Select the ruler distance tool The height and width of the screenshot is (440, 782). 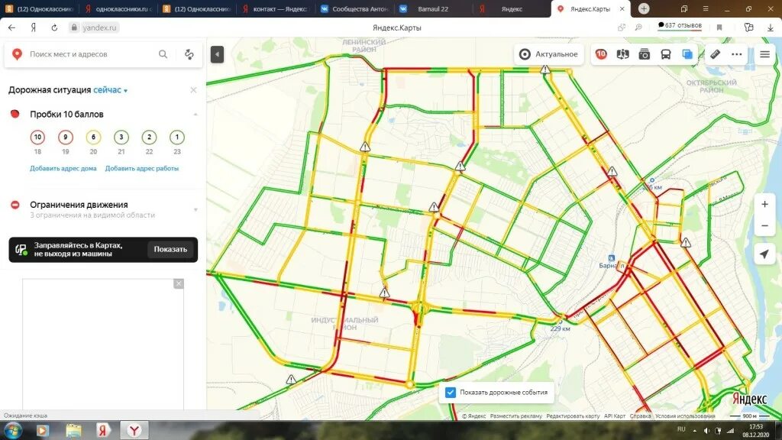pyautogui.click(x=715, y=54)
